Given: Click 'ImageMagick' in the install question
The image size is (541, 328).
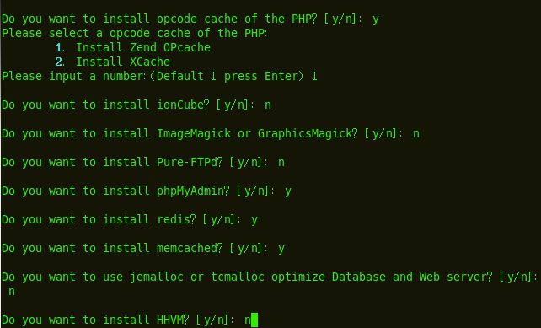Looking at the screenshot, I should point(194,134).
